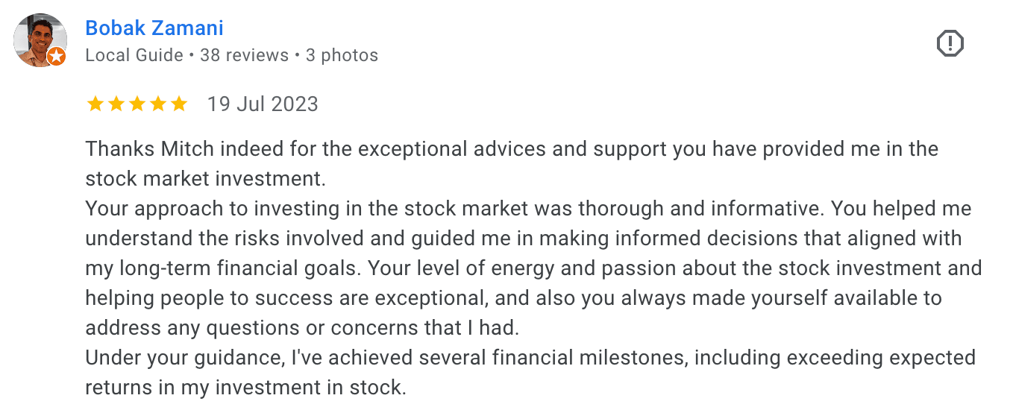The image size is (1013, 410).
Task: Click the "Local Guide" label
Action: pyautogui.click(x=134, y=55)
